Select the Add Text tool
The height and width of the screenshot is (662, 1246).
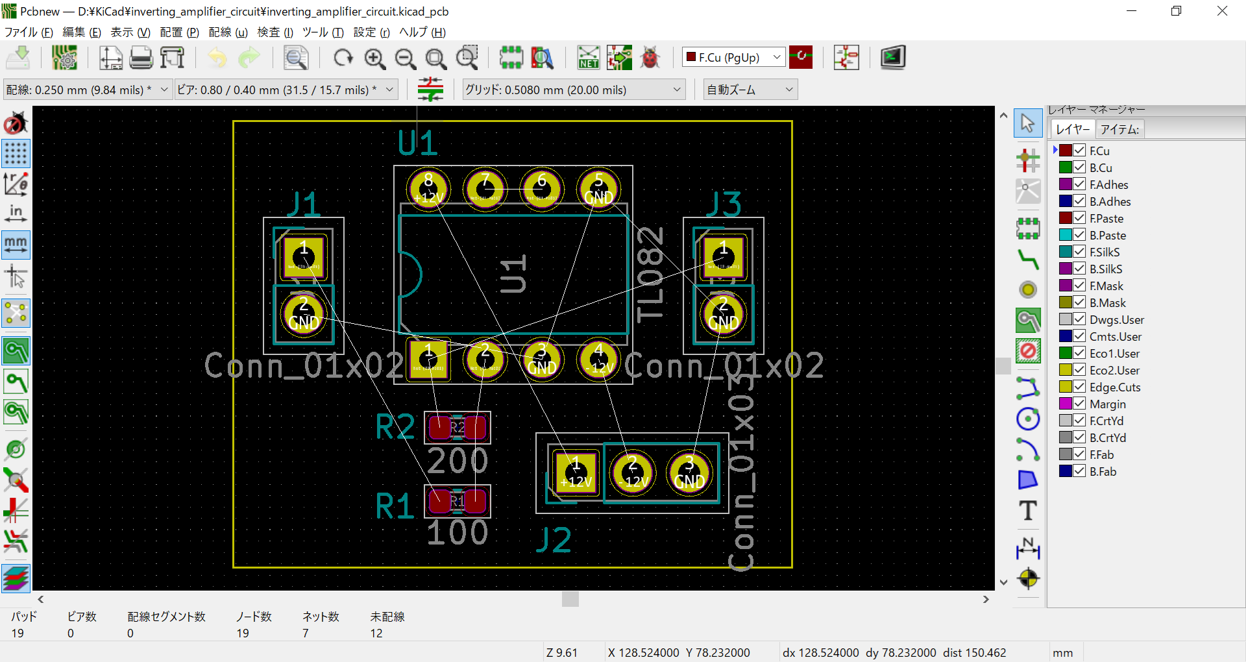(x=1028, y=511)
